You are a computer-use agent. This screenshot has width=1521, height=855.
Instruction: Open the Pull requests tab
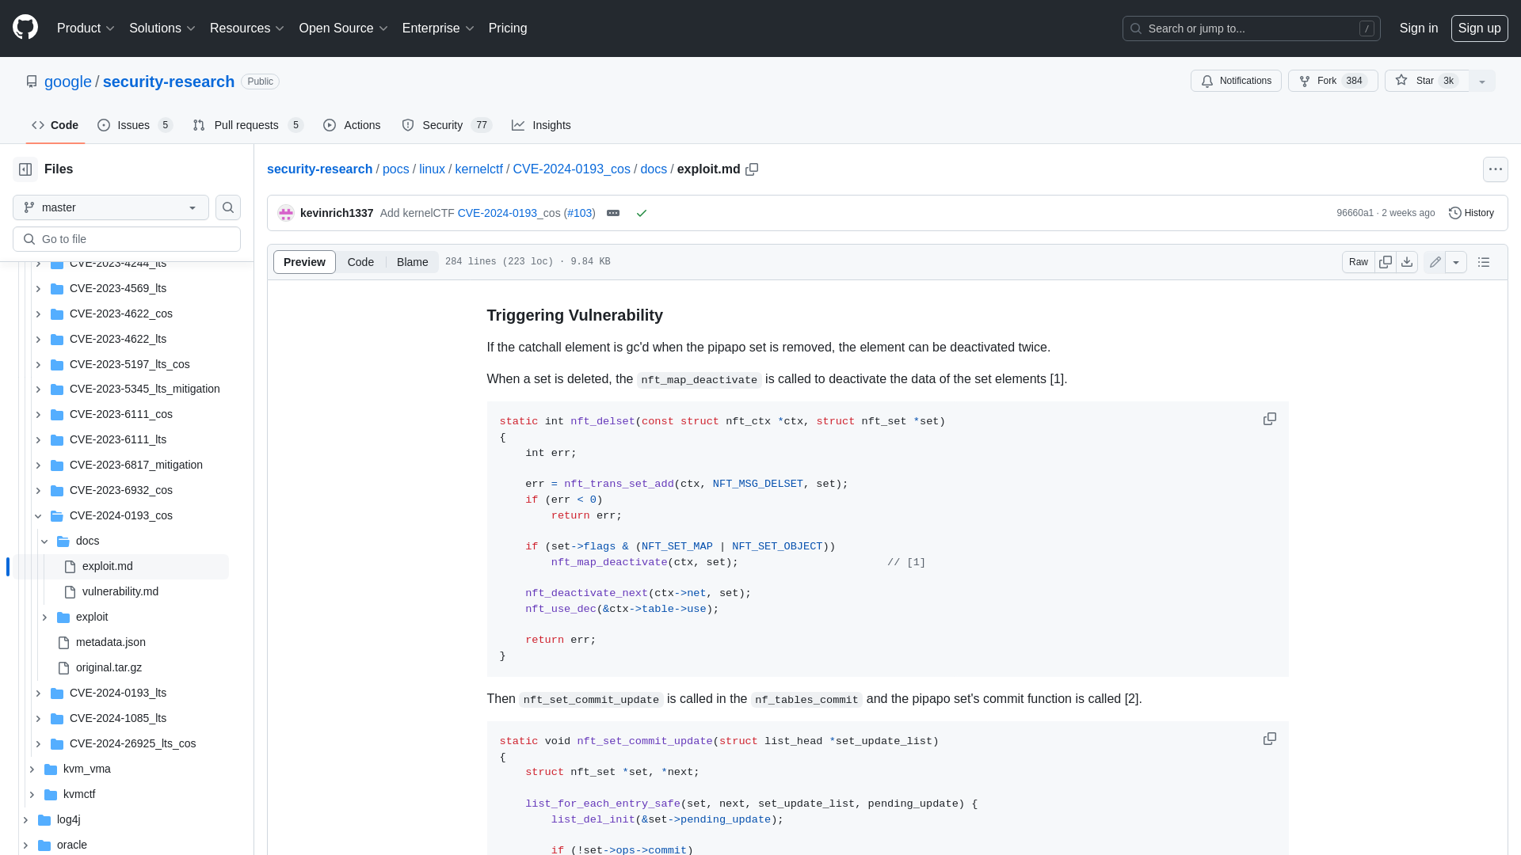click(248, 125)
